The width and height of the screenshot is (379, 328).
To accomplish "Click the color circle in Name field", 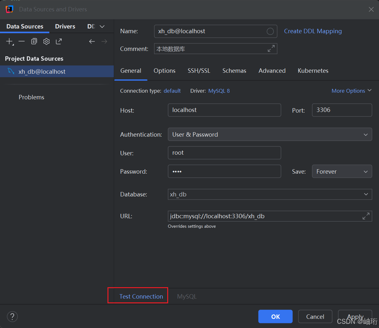I will [270, 31].
